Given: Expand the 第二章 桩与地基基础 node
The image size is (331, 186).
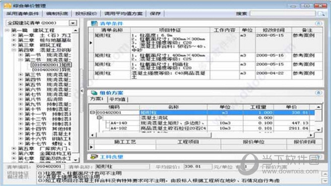Looking at the screenshot, I should coord(14,40).
